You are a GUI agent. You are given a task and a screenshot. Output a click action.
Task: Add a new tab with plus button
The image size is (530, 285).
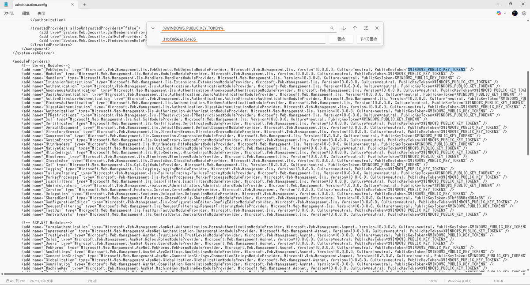tap(84, 4)
